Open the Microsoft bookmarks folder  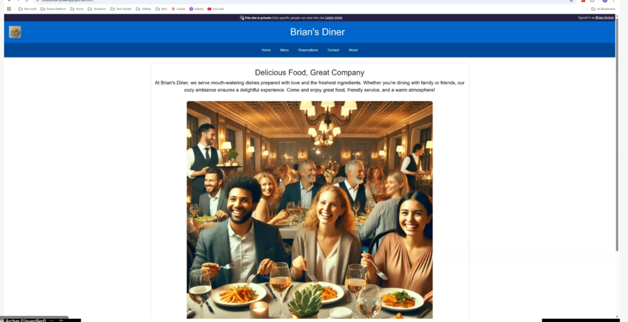27,9
